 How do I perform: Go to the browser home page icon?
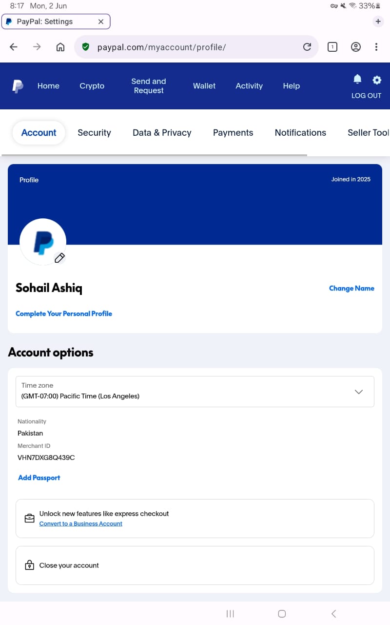point(60,47)
